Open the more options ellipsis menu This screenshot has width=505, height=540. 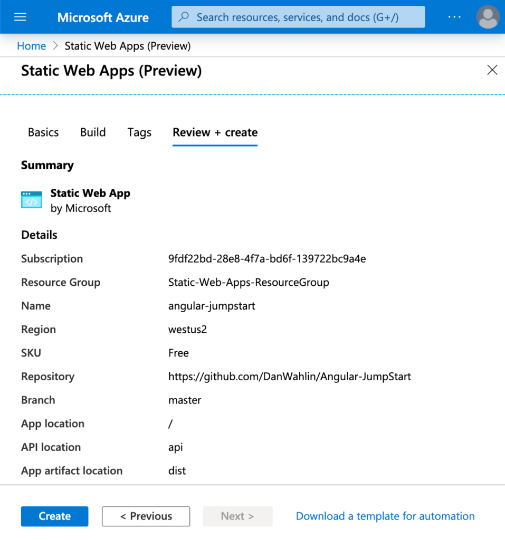tap(454, 17)
